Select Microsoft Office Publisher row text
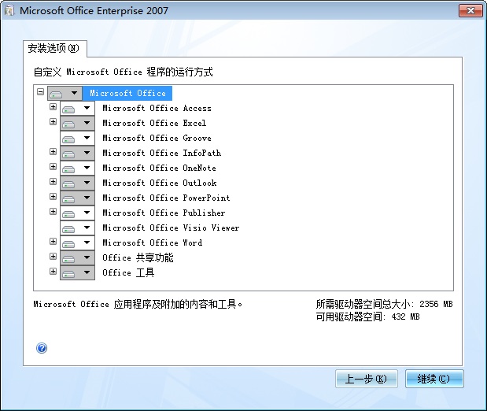The image size is (487, 411). tap(164, 213)
